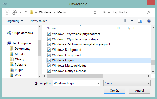
Task: Go back with the left arrow button
Action: click(7, 12)
